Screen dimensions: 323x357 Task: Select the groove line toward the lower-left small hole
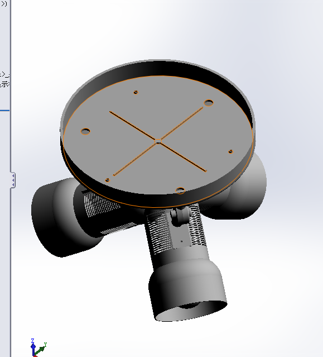click(x=134, y=159)
